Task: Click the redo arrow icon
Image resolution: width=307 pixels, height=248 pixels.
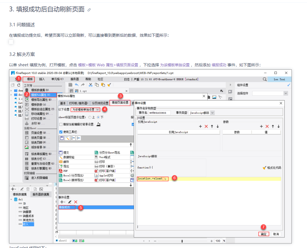Action: pyautogui.click(x=83, y=85)
